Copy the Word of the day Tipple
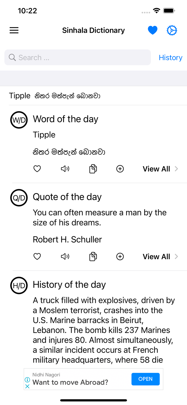Screen dimensions: 187x405 click(93, 168)
